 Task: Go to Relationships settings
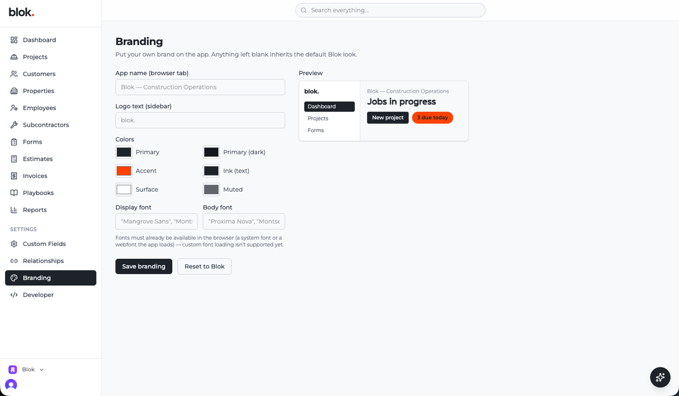(50, 261)
